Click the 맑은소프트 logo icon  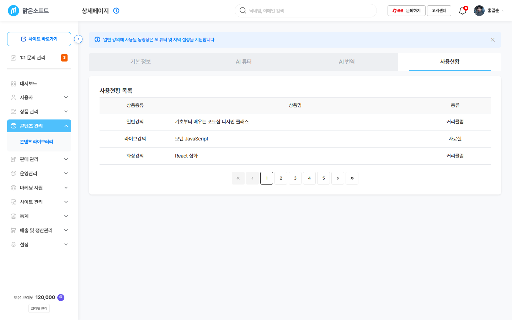coord(14,11)
